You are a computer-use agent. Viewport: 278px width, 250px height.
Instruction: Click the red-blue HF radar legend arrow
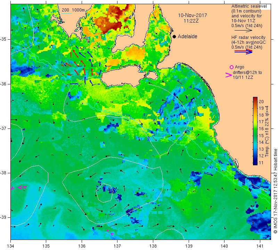click(x=243, y=52)
